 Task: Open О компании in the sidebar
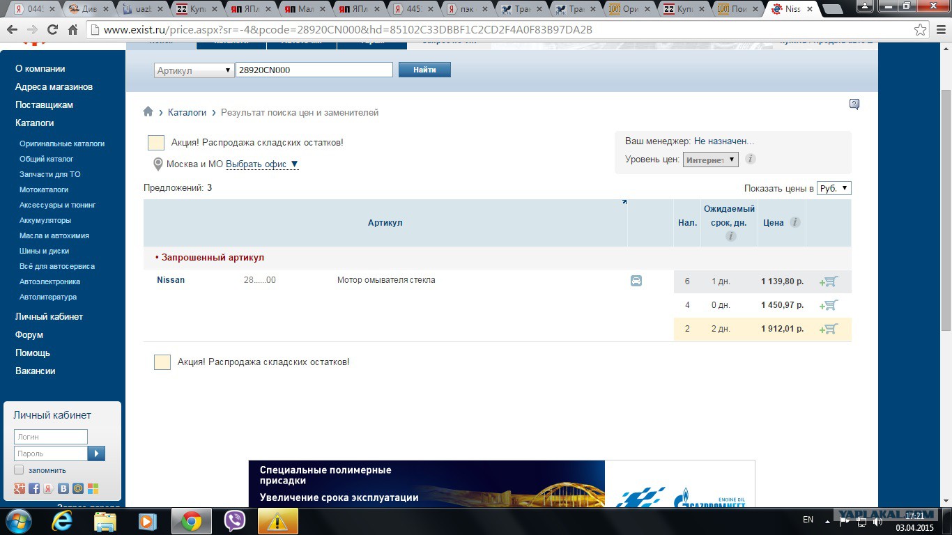pos(40,69)
